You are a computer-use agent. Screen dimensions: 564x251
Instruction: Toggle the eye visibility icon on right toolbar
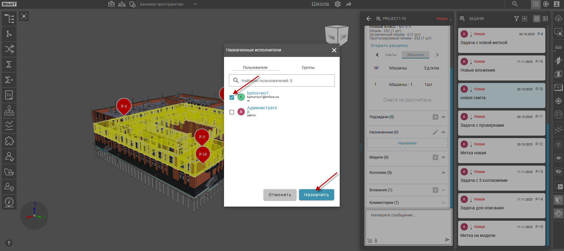click(558, 158)
